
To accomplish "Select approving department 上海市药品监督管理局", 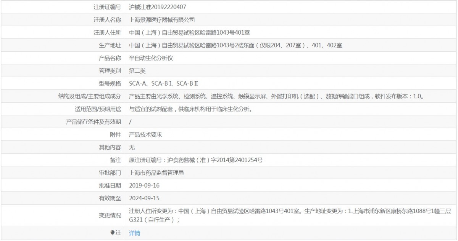I will click(156, 173).
